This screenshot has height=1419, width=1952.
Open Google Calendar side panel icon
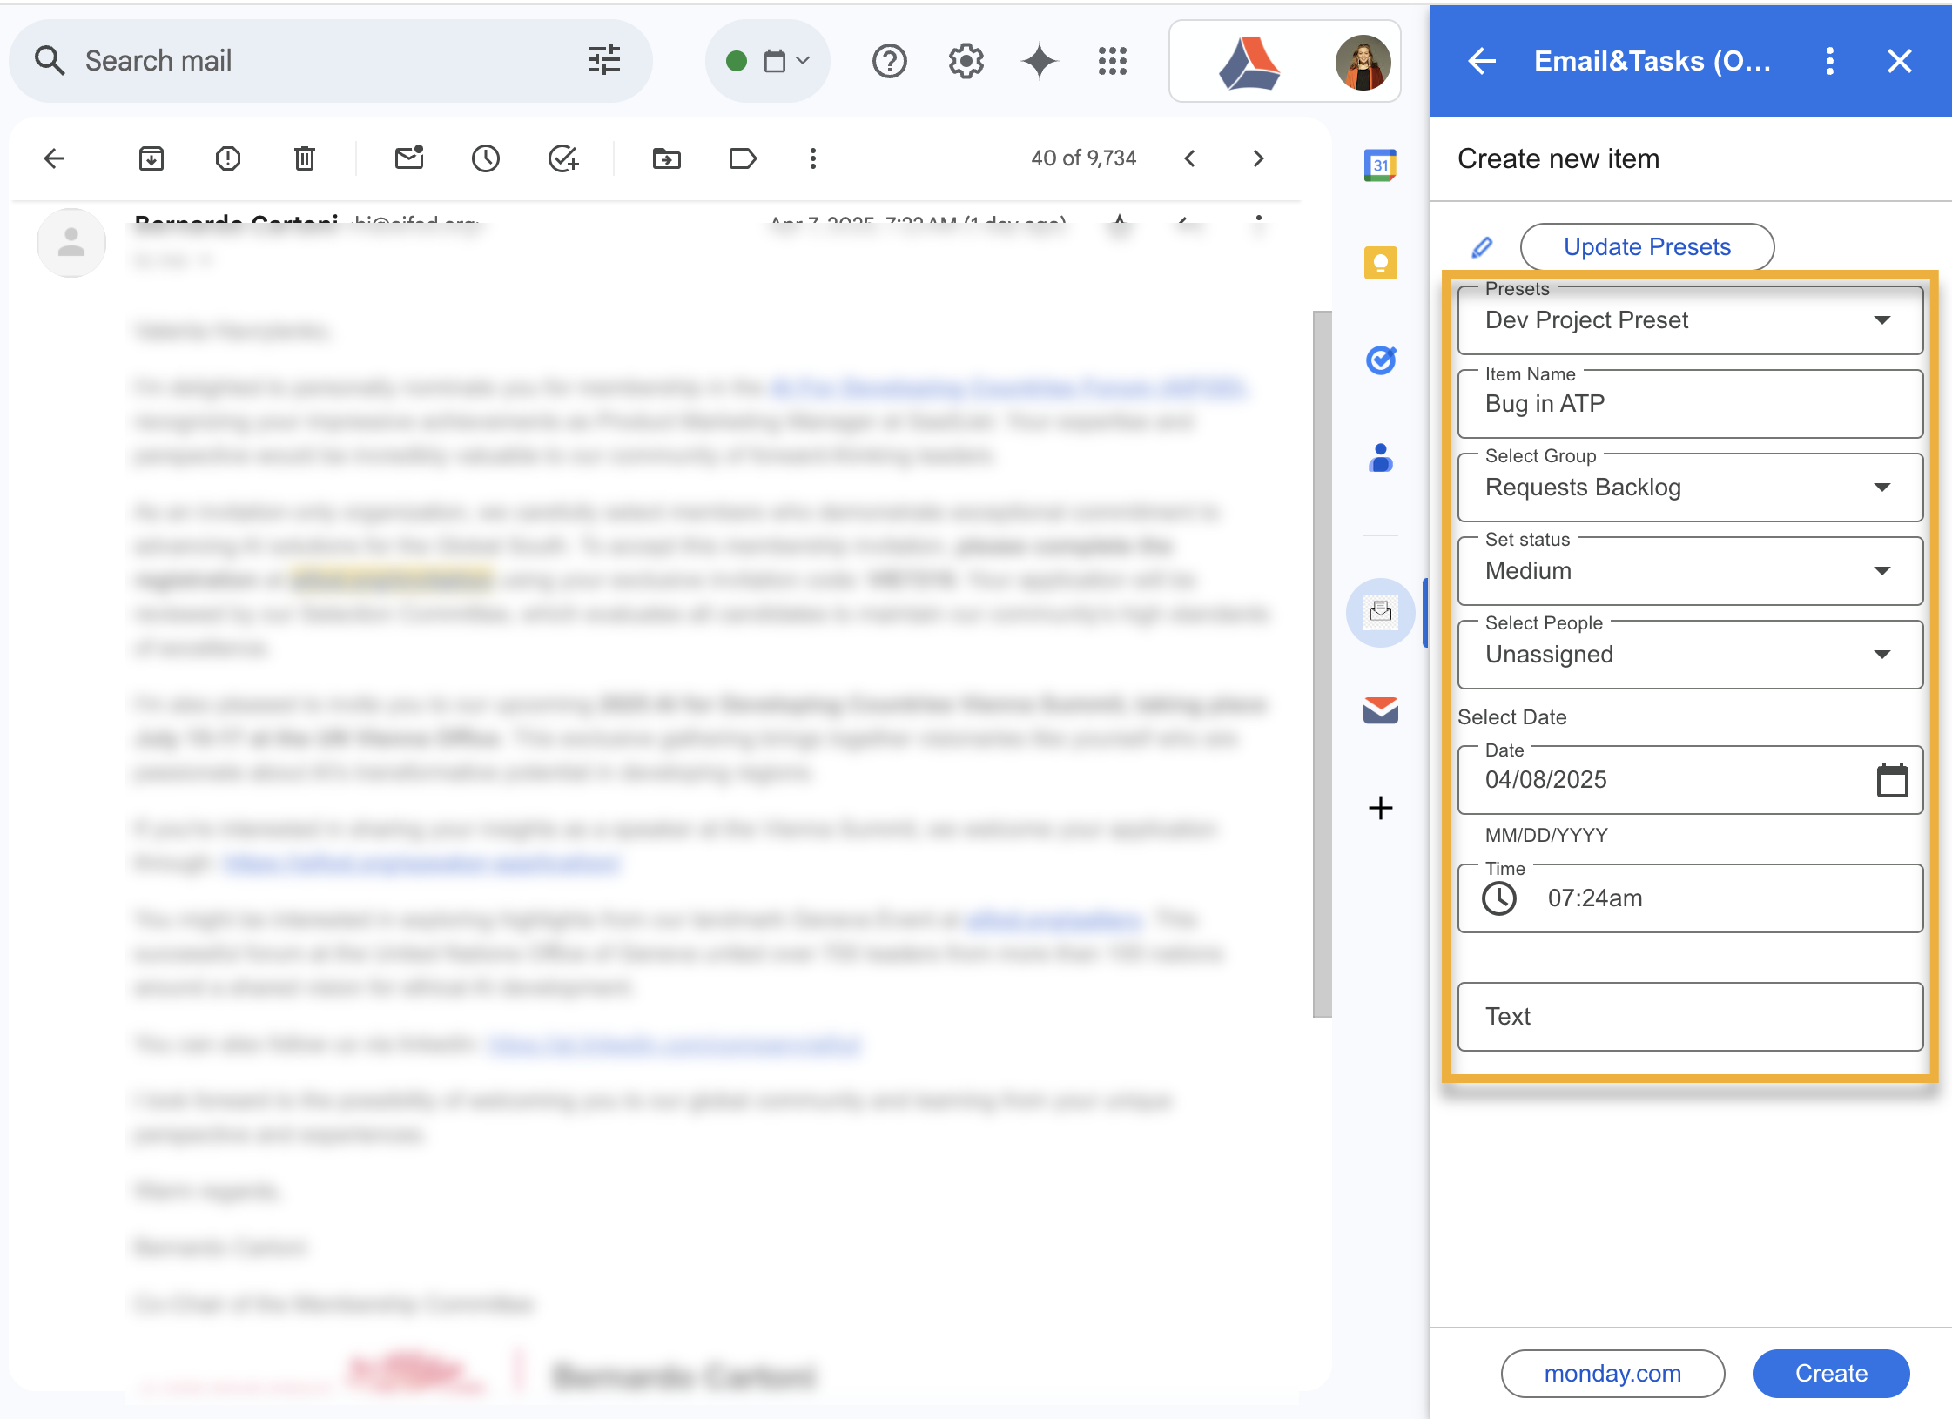pos(1380,165)
